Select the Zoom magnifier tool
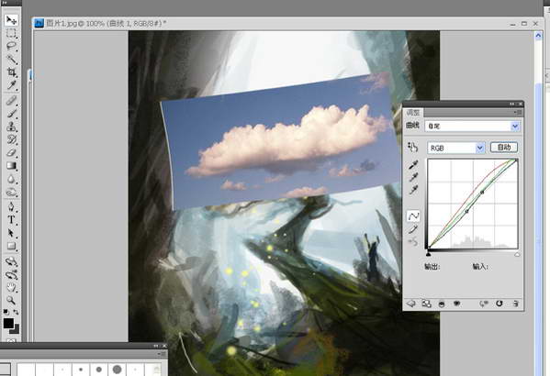The height and width of the screenshot is (376, 550). point(11,300)
